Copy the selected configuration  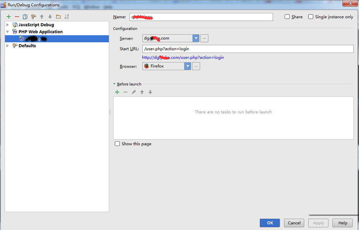(25, 17)
